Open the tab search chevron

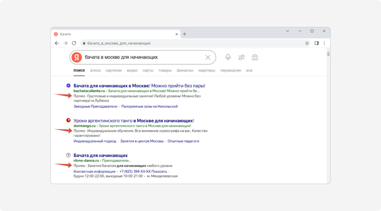point(288,31)
